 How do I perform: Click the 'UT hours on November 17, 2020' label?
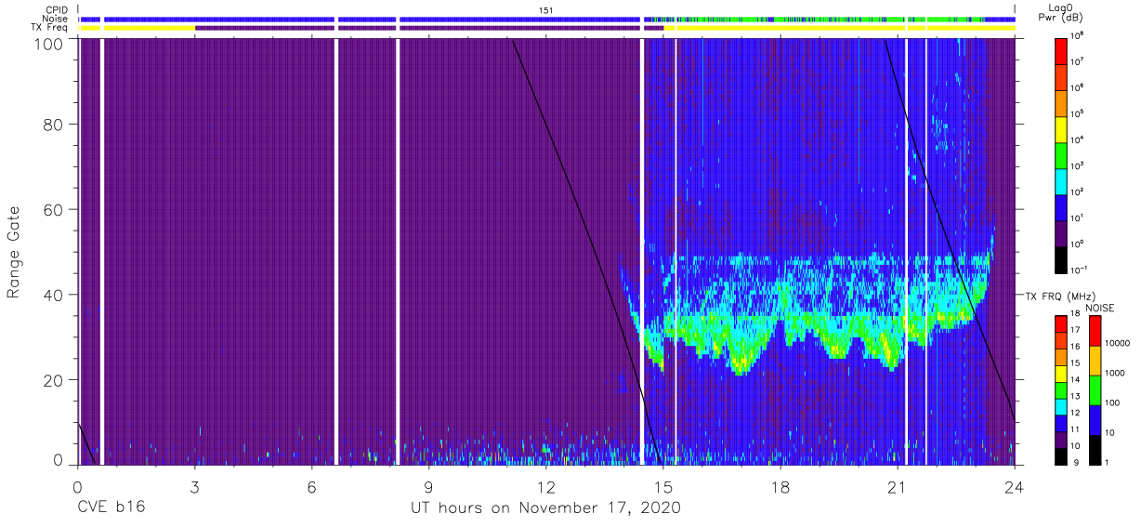click(546, 508)
